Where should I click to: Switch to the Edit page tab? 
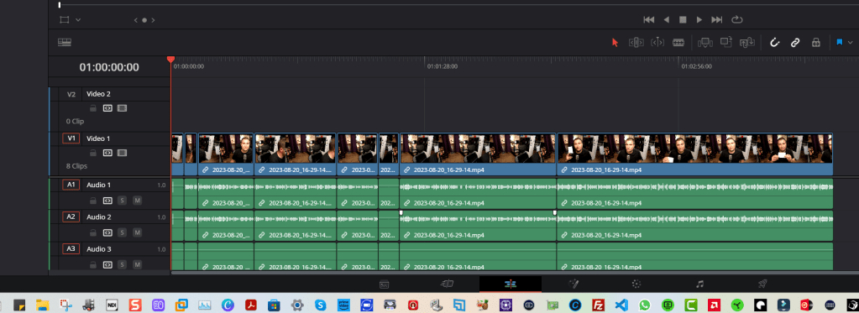pyautogui.click(x=511, y=284)
